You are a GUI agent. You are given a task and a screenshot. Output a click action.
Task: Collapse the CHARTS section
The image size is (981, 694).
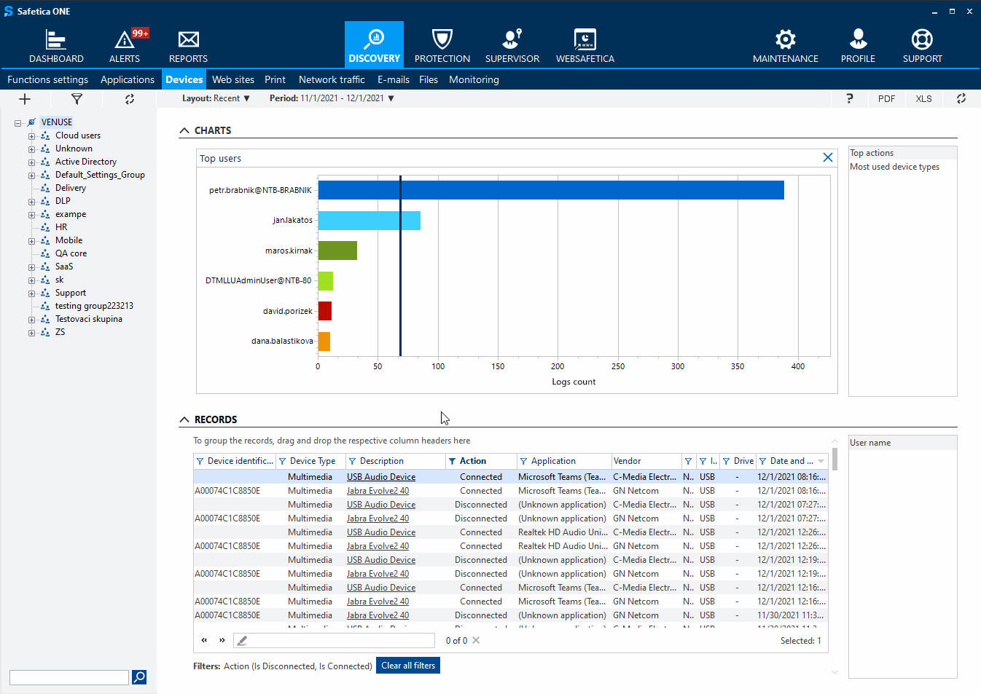(184, 131)
